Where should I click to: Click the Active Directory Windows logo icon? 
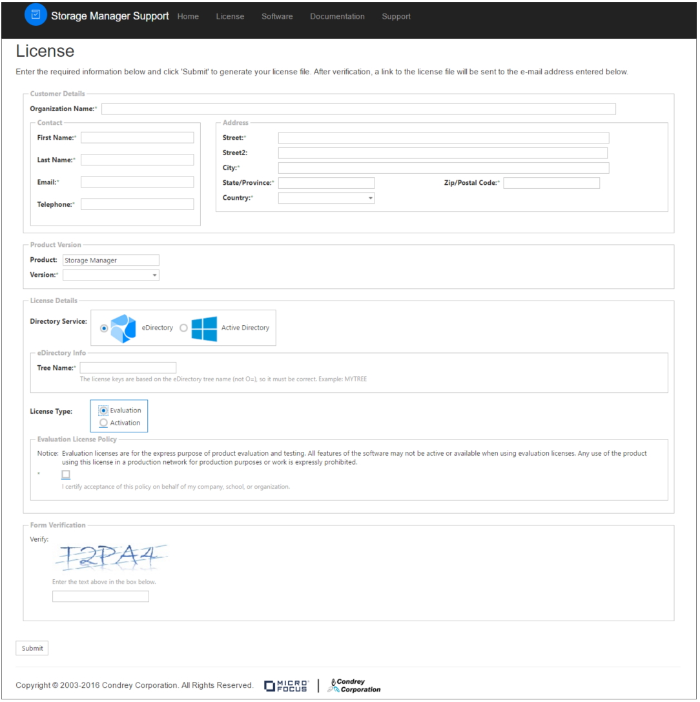click(205, 329)
